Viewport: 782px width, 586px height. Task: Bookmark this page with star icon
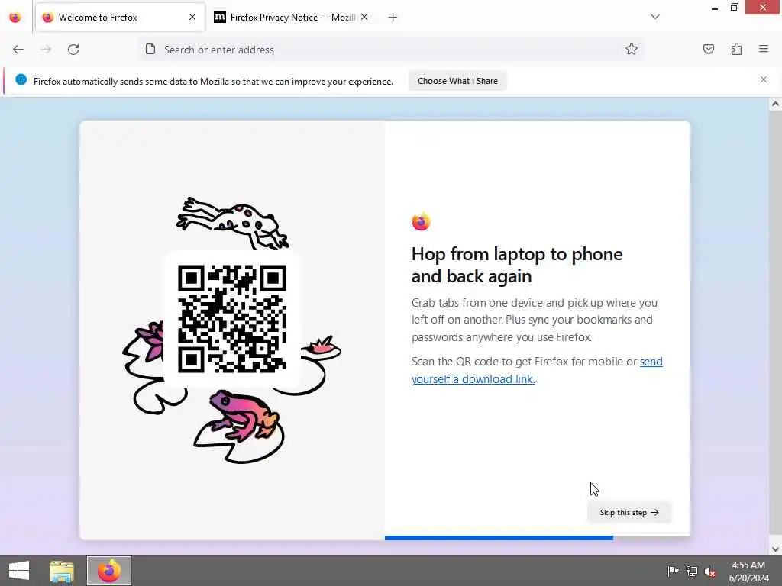click(x=632, y=49)
